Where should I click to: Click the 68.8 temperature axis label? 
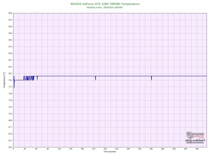[10, 120]
